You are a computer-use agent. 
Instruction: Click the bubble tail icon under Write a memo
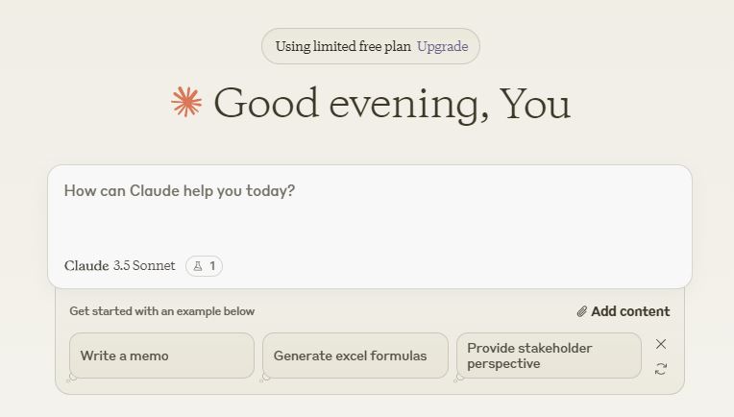coord(73,378)
